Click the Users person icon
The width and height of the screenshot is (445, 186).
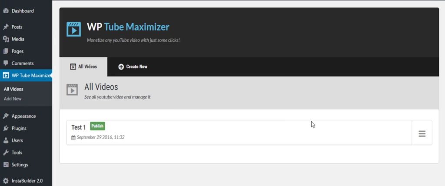pyautogui.click(x=6, y=140)
